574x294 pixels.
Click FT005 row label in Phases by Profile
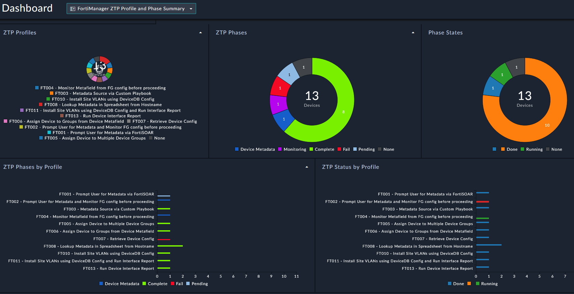(x=107, y=224)
